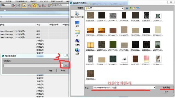Viewport: 175px width, 98px height.
Task: Toggle the 3D snaps icon
Action: pyautogui.click(x=30, y=5)
